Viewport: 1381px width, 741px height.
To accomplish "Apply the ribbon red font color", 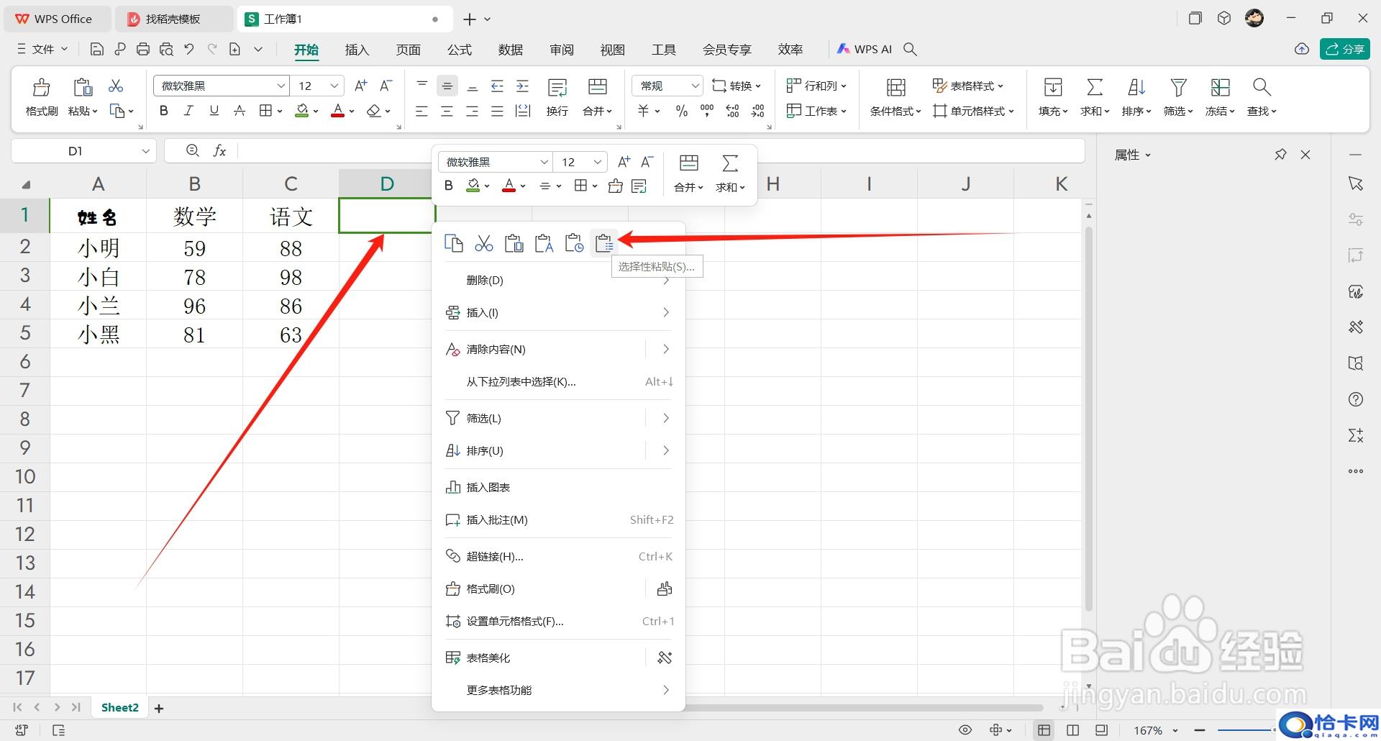I will pyautogui.click(x=337, y=111).
